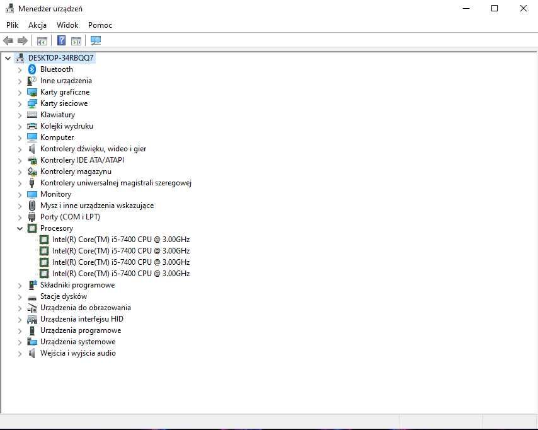Click the Stacje dysków drive icon
Image resolution: width=538 pixels, height=430 pixels.
(32, 297)
